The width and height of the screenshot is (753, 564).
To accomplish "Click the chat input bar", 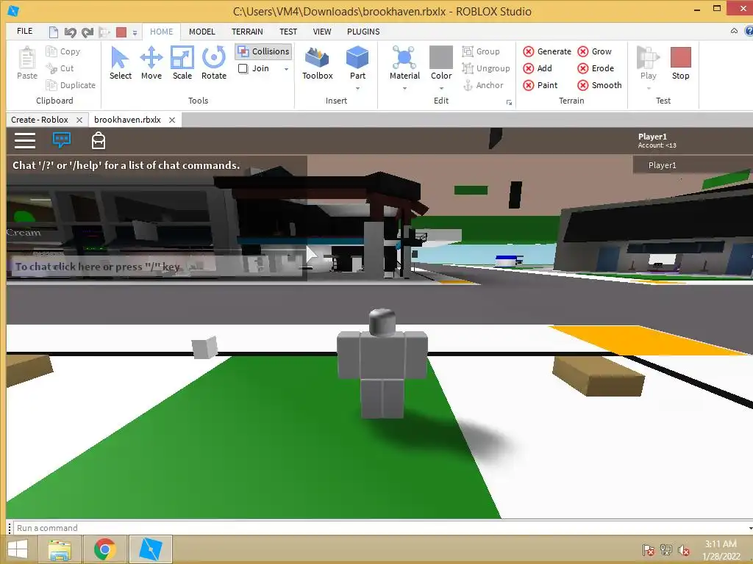I will point(157,267).
